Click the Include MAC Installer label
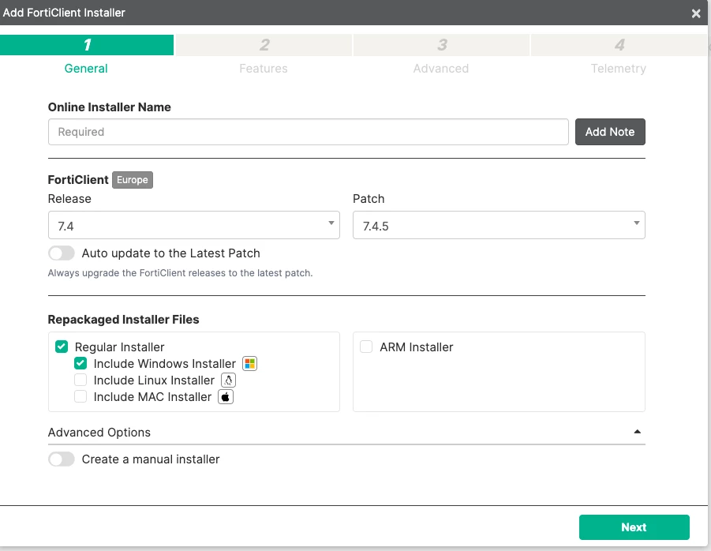 (152, 397)
